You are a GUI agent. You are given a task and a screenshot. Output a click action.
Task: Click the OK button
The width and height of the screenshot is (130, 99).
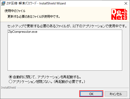[91, 94]
